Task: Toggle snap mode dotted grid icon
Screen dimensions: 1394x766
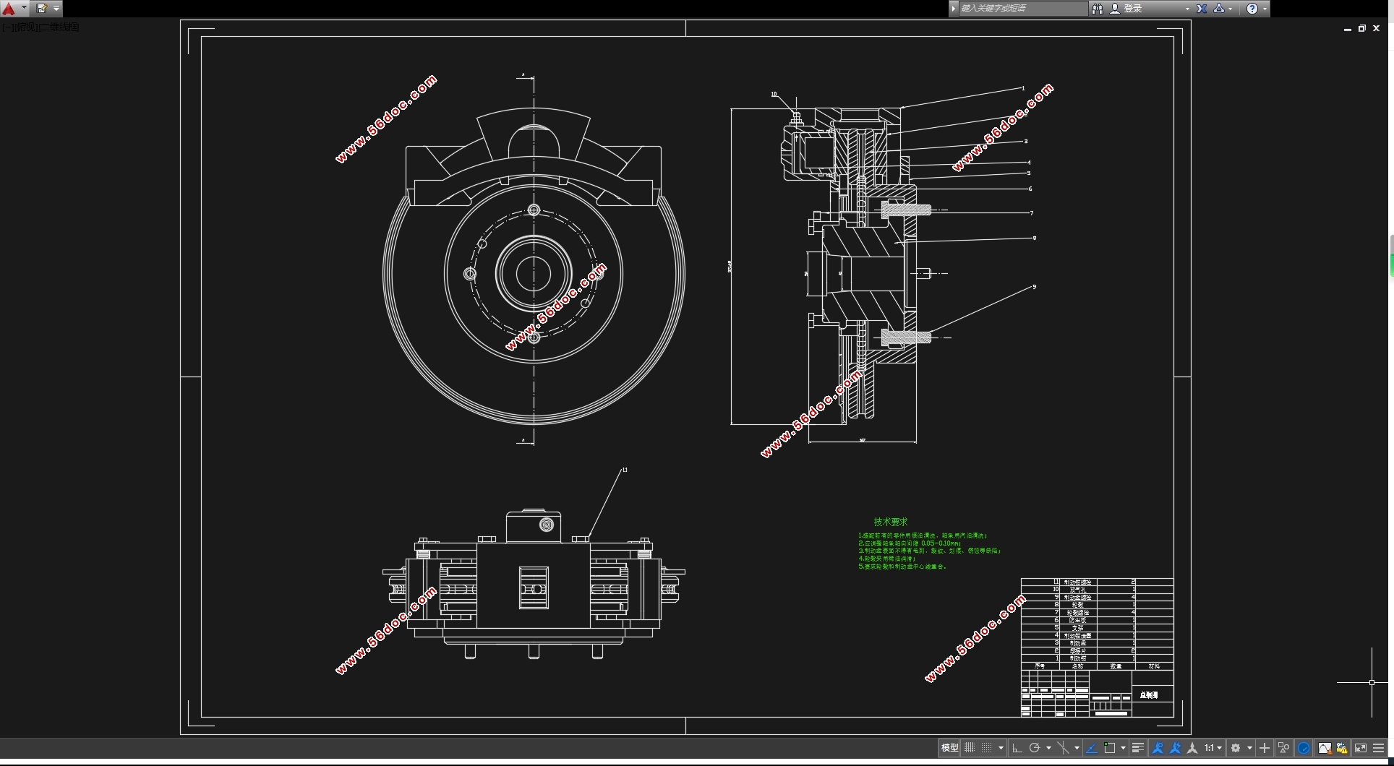Action: [x=986, y=748]
